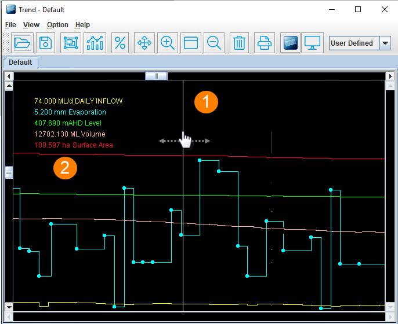Click the vertical scrollbar down arrow
This screenshot has width=398, height=324.
(x=9, y=306)
